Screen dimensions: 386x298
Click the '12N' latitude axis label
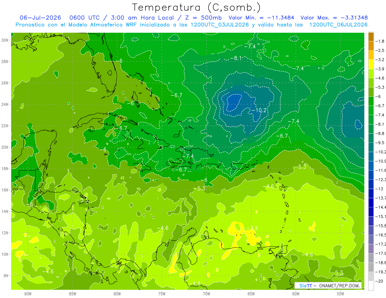point(5,233)
